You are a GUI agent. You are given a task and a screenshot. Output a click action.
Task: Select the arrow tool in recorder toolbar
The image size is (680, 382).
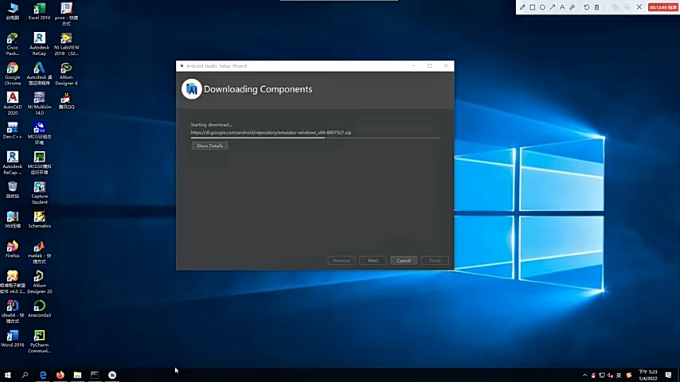tap(552, 7)
